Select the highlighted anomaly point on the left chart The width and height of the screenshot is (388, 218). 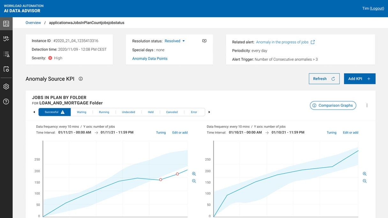click(x=160, y=179)
